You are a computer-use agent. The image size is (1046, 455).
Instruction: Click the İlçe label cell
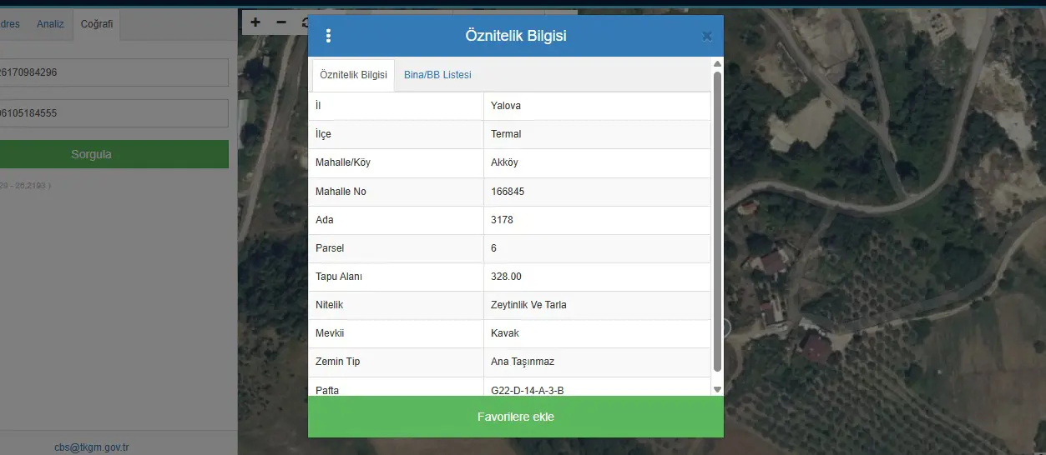click(x=397, y=134)
